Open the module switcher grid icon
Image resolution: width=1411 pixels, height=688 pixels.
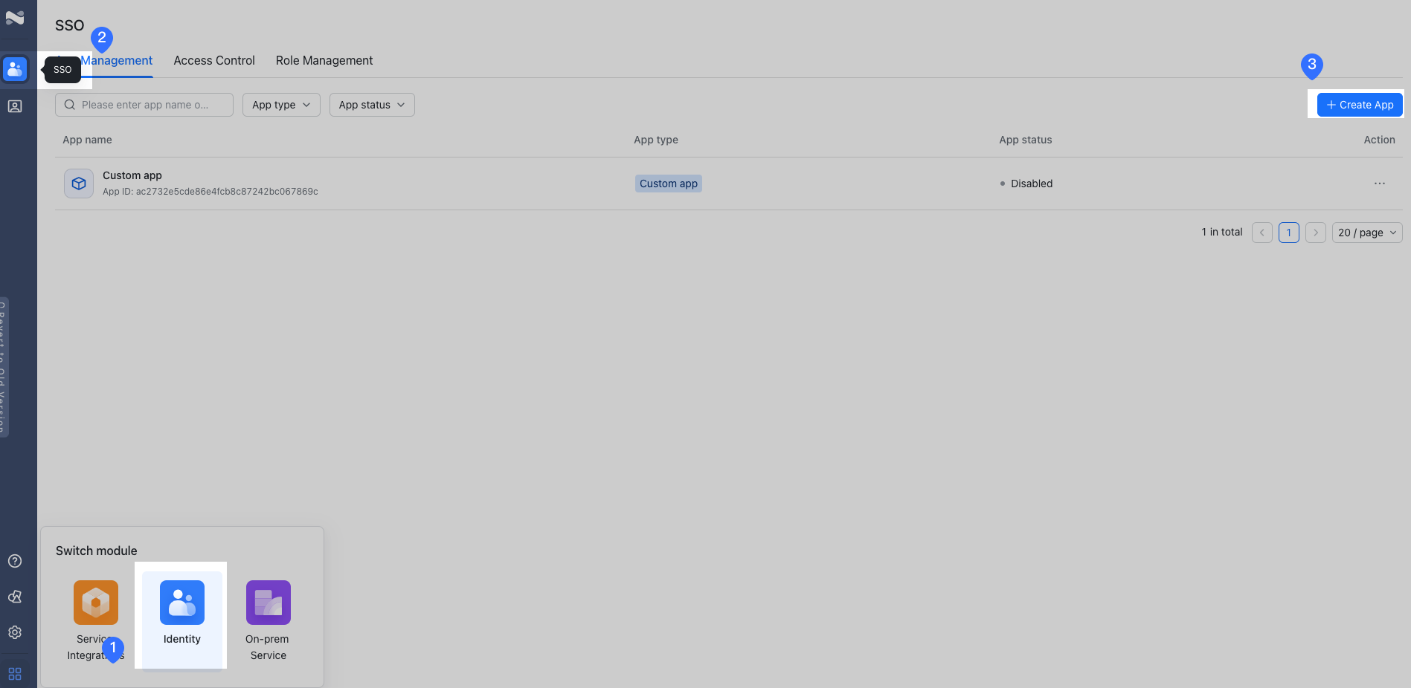(x=15, y=674)
